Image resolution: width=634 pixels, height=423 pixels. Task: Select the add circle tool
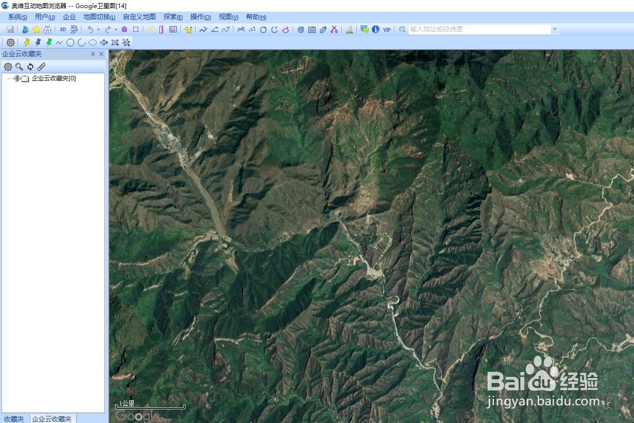pyautogui.click(x=263, y=30)
